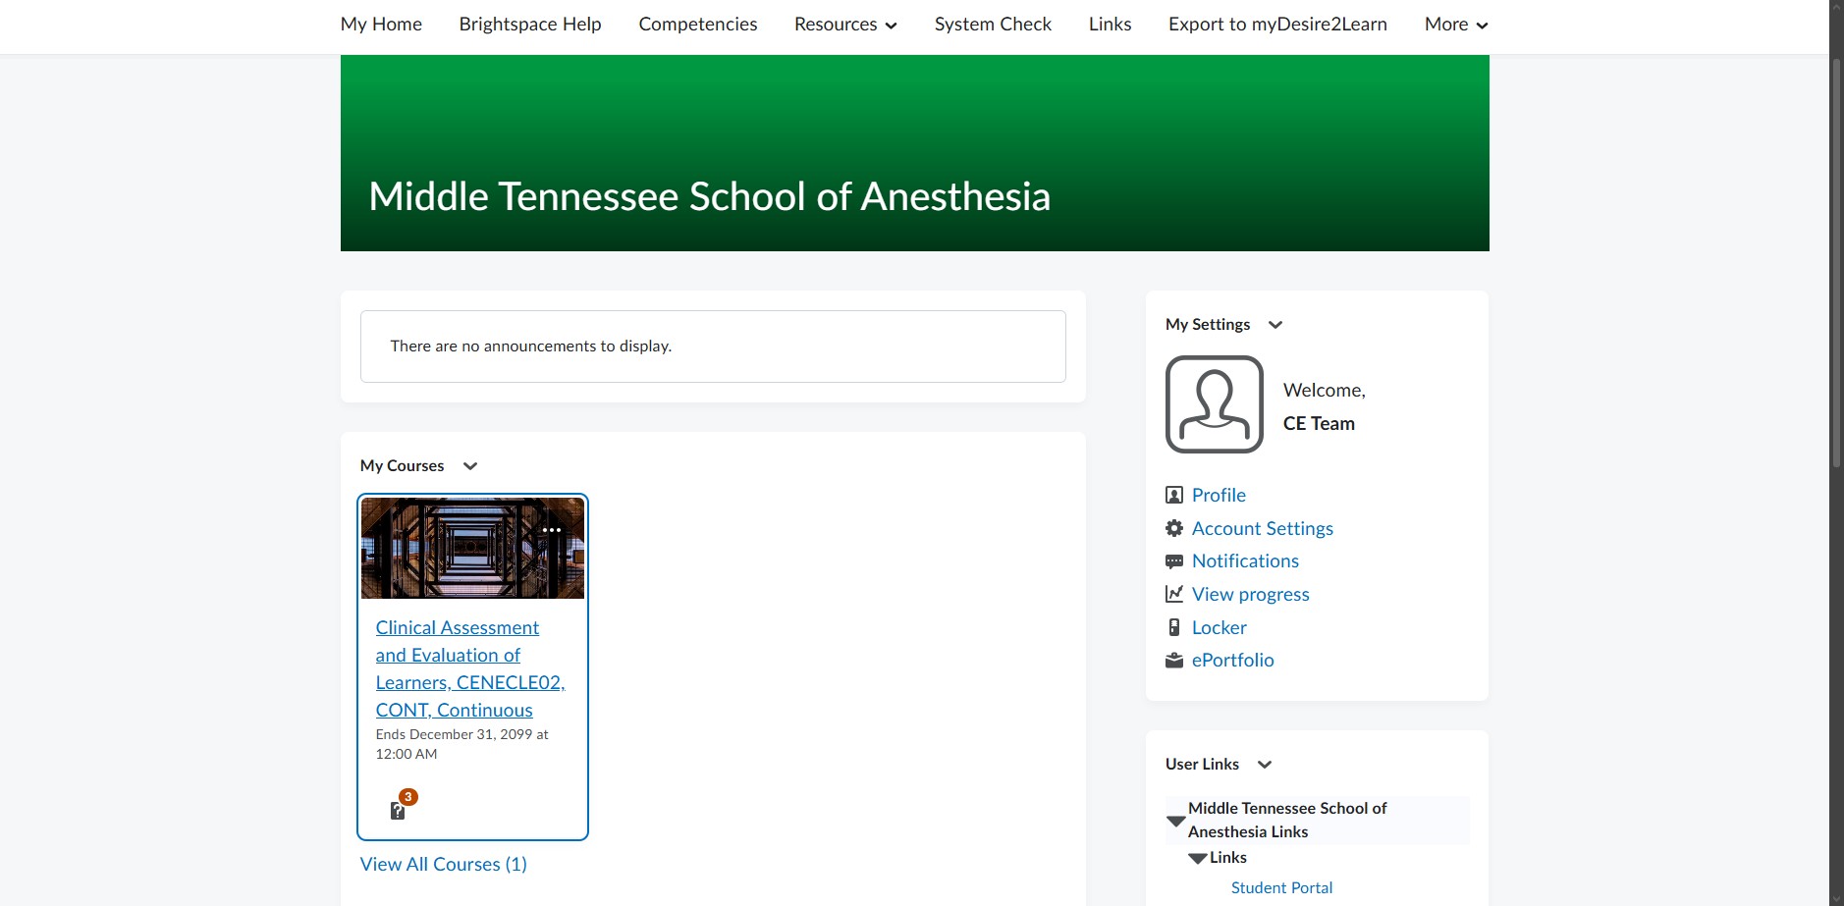
Task: Open the Resources menu
Action: 845,25
